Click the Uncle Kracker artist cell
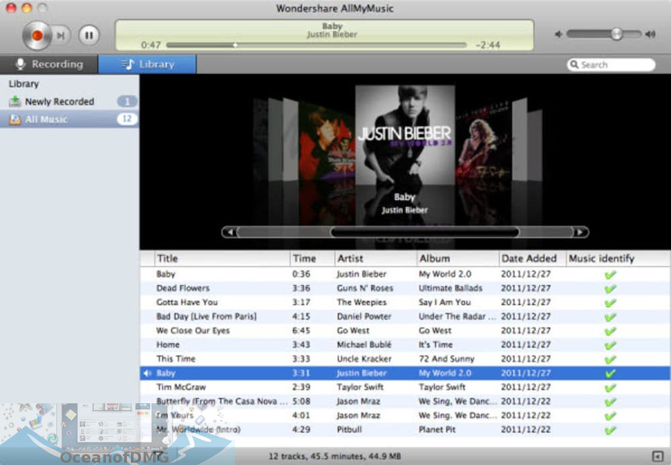The image size is (671, 465). [364, 359]
